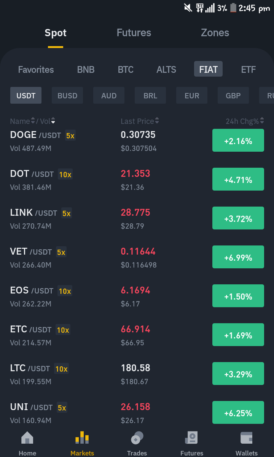Tap the battery icon in status bar
This screenshot has height=457, width=274.
[233, 8]
